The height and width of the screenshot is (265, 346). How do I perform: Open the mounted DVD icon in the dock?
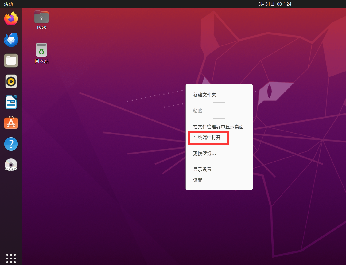coord(11,165)
